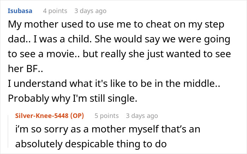Click the 4 points score on Isubasa's comment
247x154 pixels.
click(x=55, y=11)
